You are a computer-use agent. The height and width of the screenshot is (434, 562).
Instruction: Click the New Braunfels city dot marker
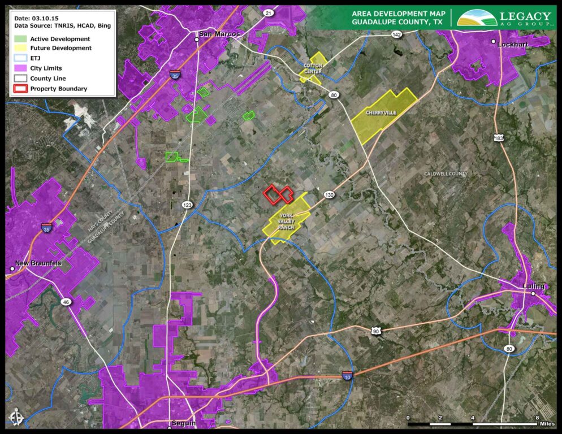click(x=12, y=268)
